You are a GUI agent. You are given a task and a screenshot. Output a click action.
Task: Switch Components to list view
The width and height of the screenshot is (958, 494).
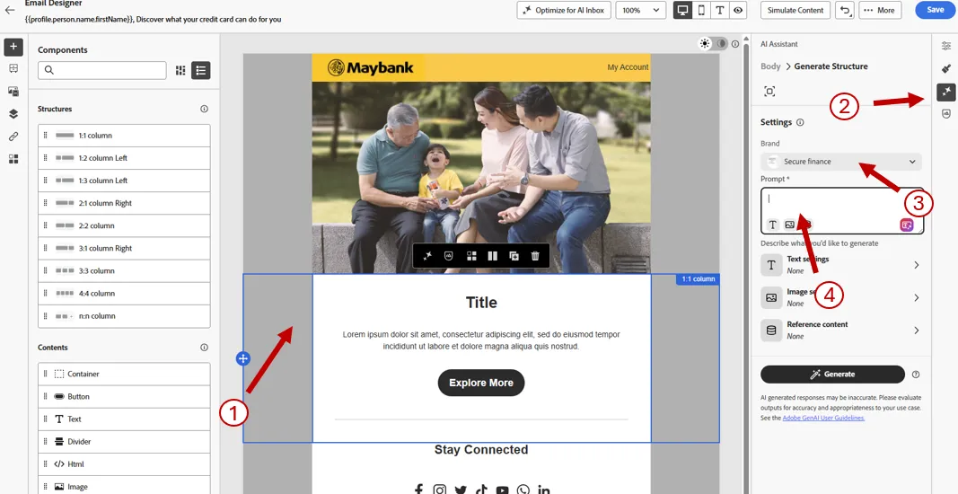(x=201, y=70)
